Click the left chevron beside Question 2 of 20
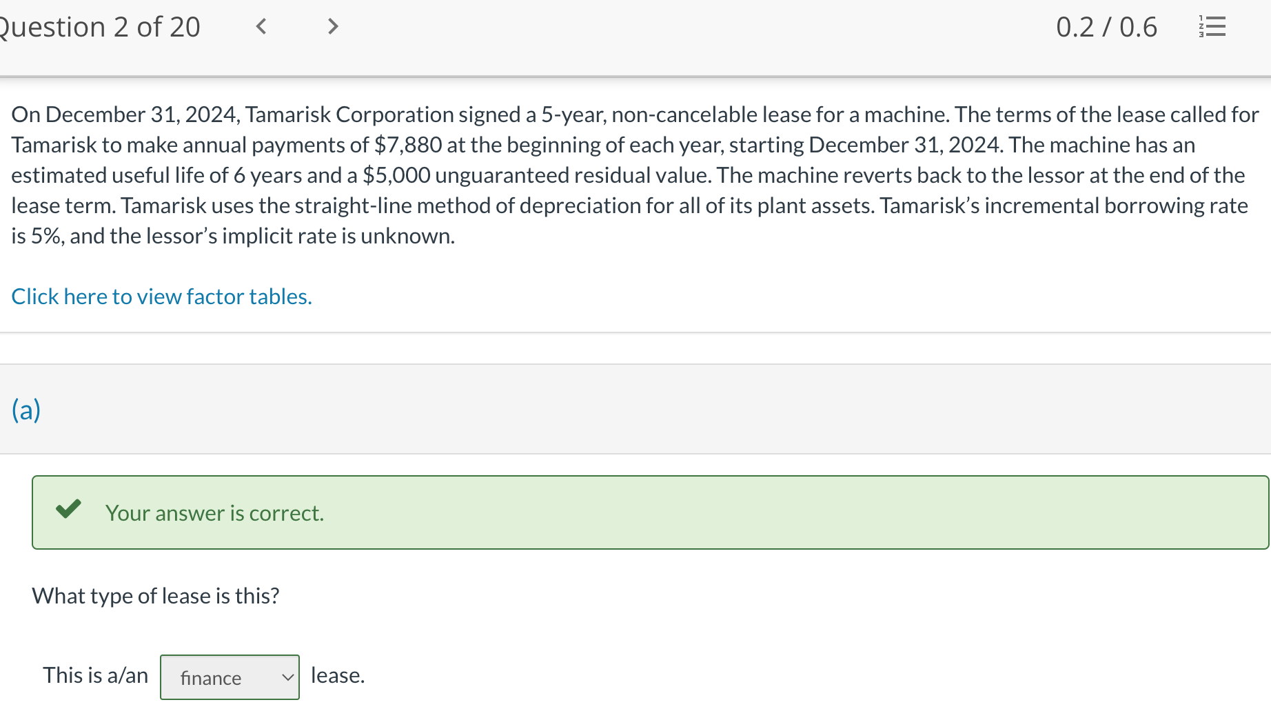The height and width of the screenshot is (709, 1271). click(262, 27)
